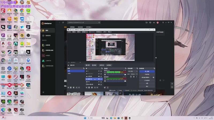Screen dimensions: 214x120
Task: Adjust the Desktop Audio volume slider
Action: (116, 81)
